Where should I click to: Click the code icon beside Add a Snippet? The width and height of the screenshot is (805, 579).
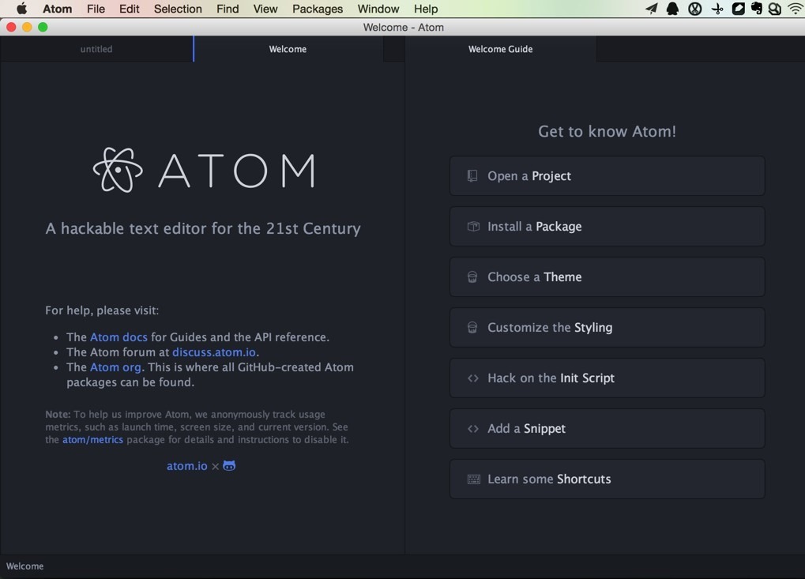[x=473, y=429]
